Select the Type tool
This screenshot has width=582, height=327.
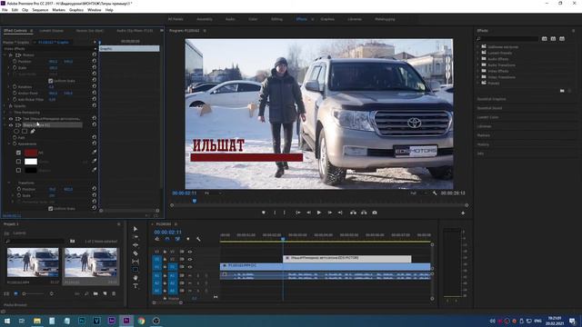point(135,286)
